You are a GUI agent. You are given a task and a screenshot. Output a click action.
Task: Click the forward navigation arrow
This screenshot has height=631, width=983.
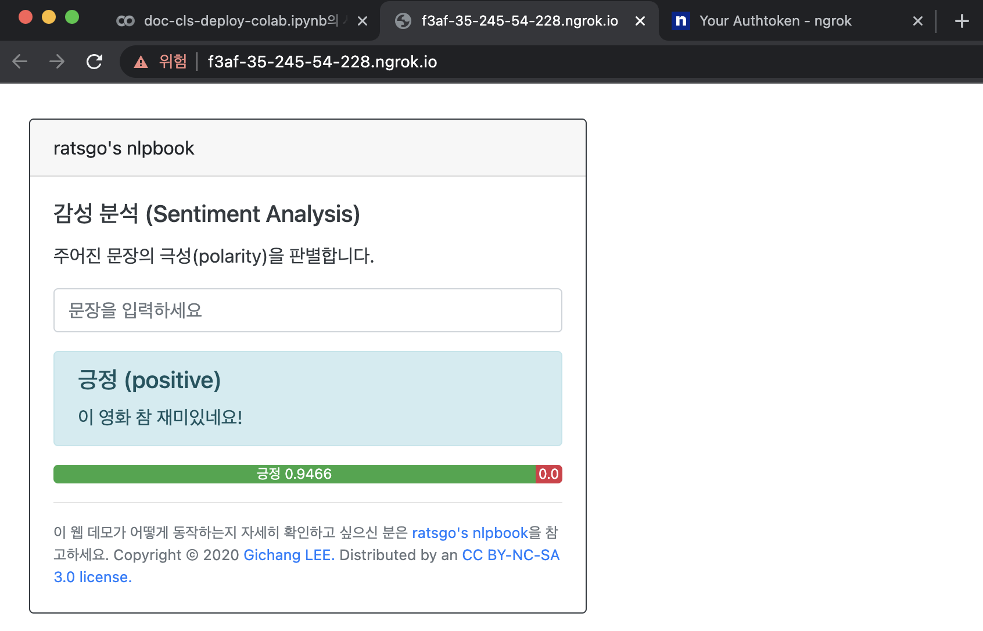tap(56, 62)
